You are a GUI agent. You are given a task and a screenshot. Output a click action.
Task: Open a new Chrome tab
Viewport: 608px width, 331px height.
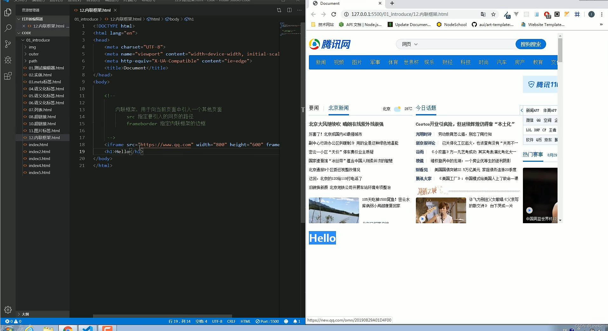[x=392, y=3]
